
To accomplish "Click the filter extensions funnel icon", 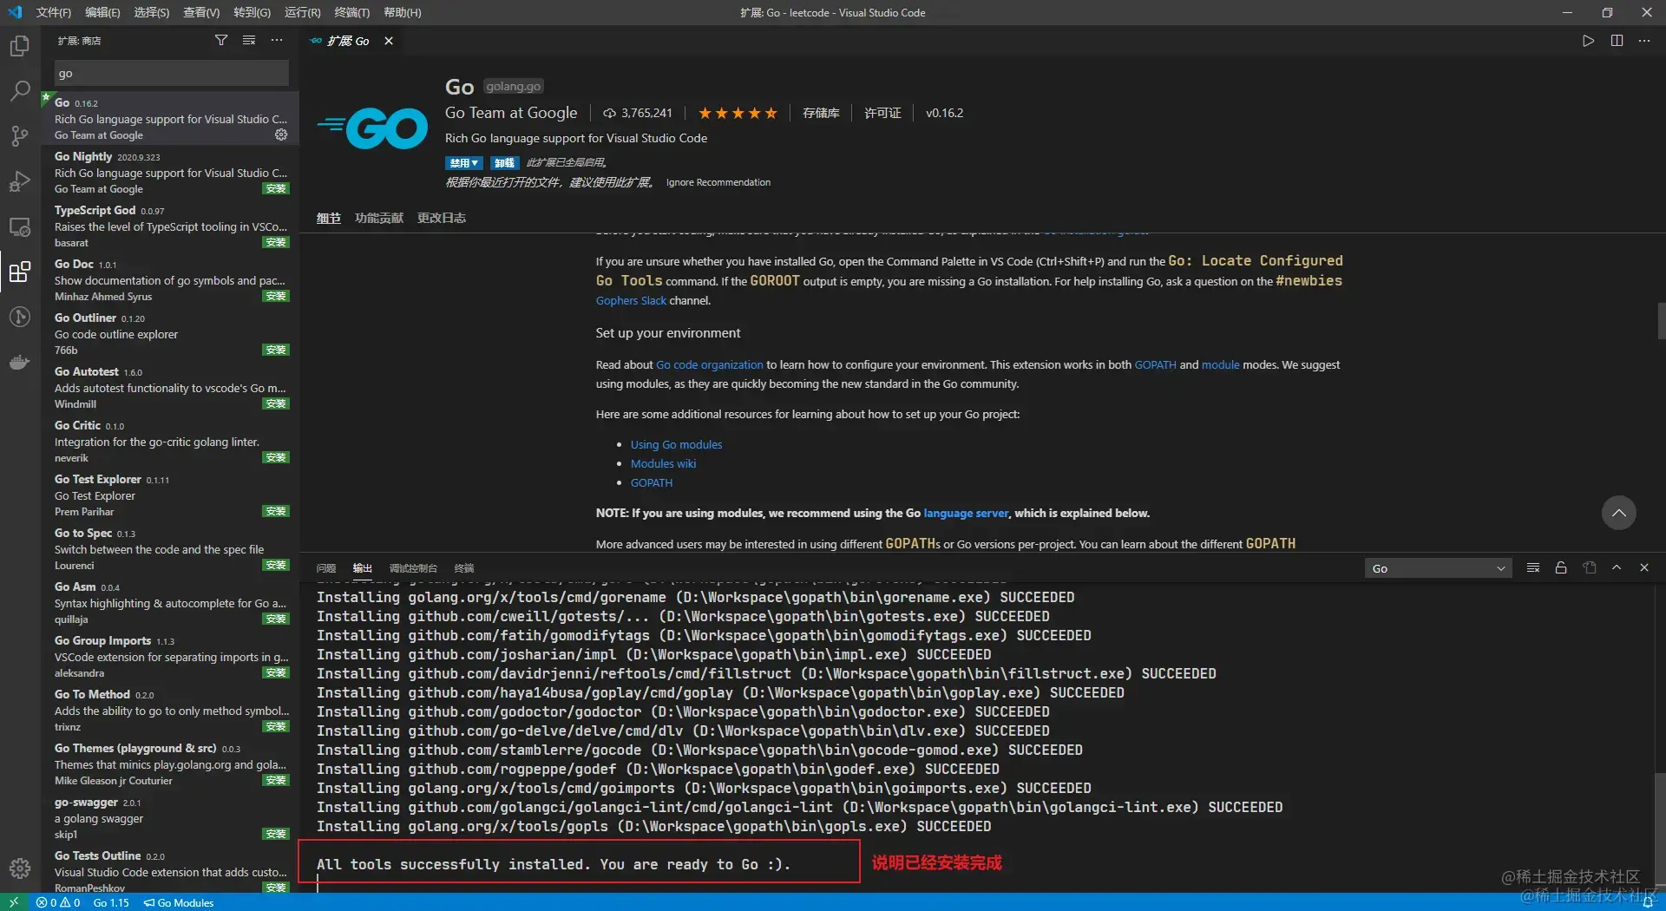I will pyautogui.click(x=221, y=40).
